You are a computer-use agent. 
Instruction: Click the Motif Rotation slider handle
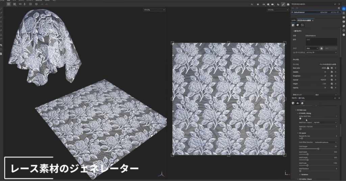click(x=300, y=171)
